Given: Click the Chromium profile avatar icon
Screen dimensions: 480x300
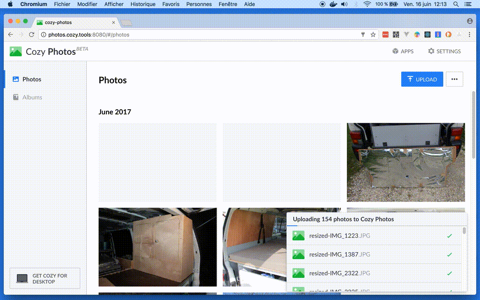Looking at the screenshot, I should tap(470, 21).
